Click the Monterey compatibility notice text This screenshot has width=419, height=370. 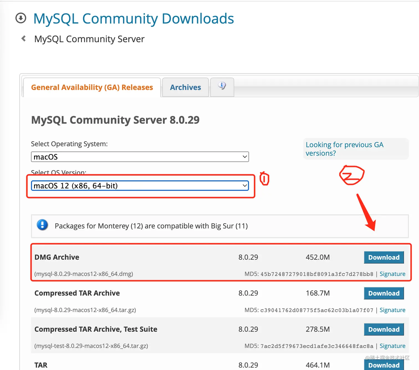[x=151, y=226]
